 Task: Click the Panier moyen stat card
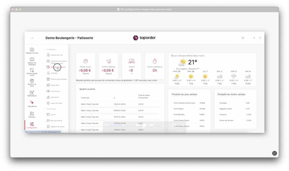pos(86,66)
